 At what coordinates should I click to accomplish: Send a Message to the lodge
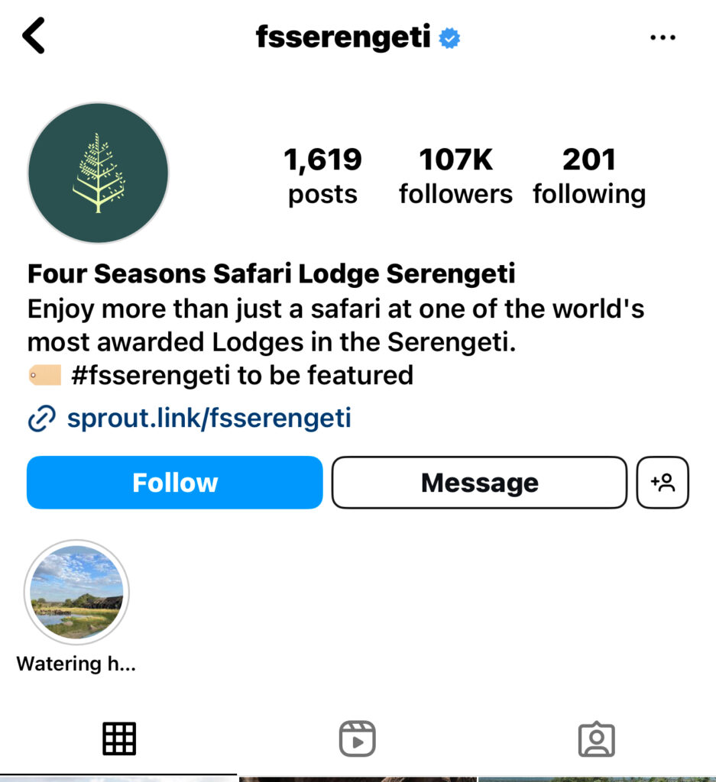click(479, 483)
